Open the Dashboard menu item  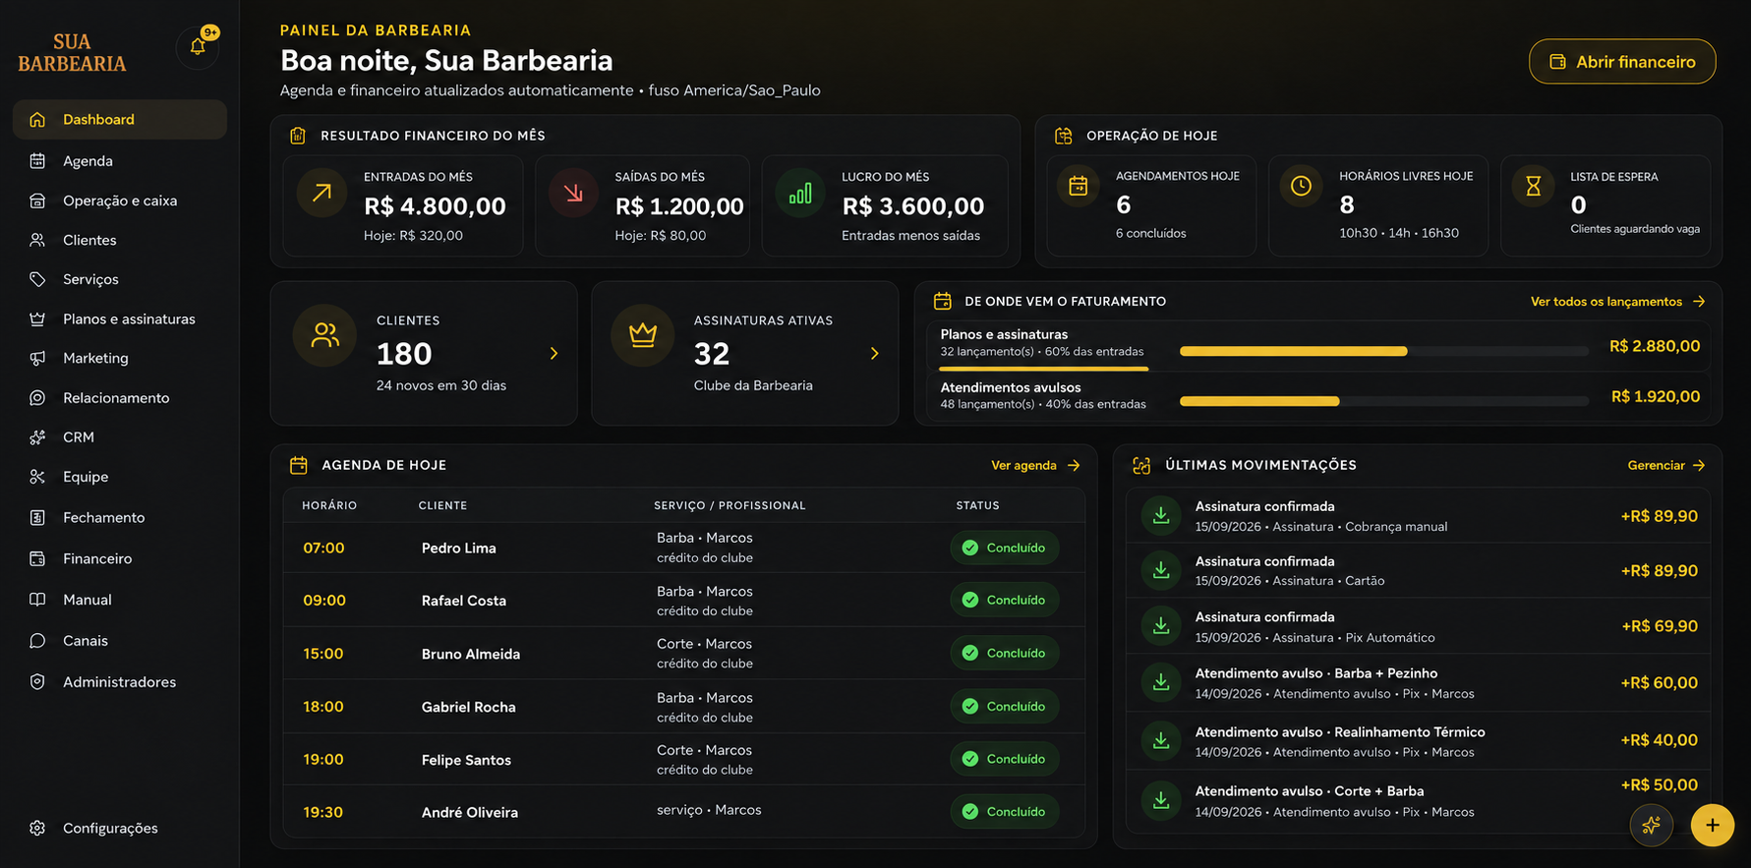click(120, 119)
